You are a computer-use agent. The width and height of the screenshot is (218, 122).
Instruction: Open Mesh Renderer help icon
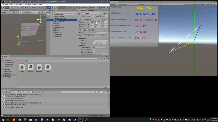[102, 36]
